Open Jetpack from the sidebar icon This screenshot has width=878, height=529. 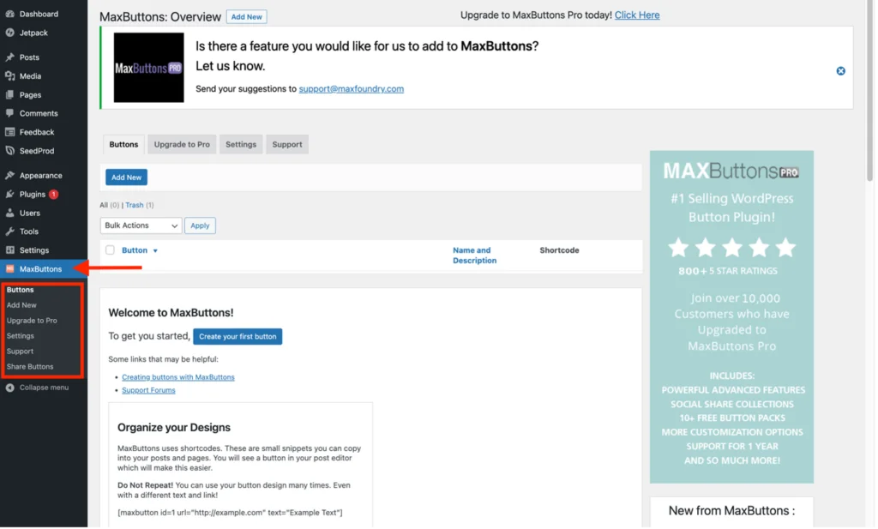9,33
